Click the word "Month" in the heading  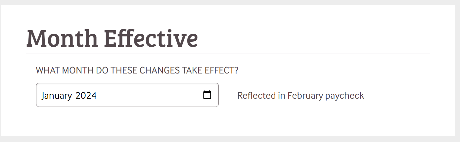[x=62, y=38]
